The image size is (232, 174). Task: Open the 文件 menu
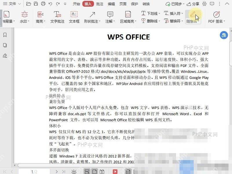click(12, 4)
